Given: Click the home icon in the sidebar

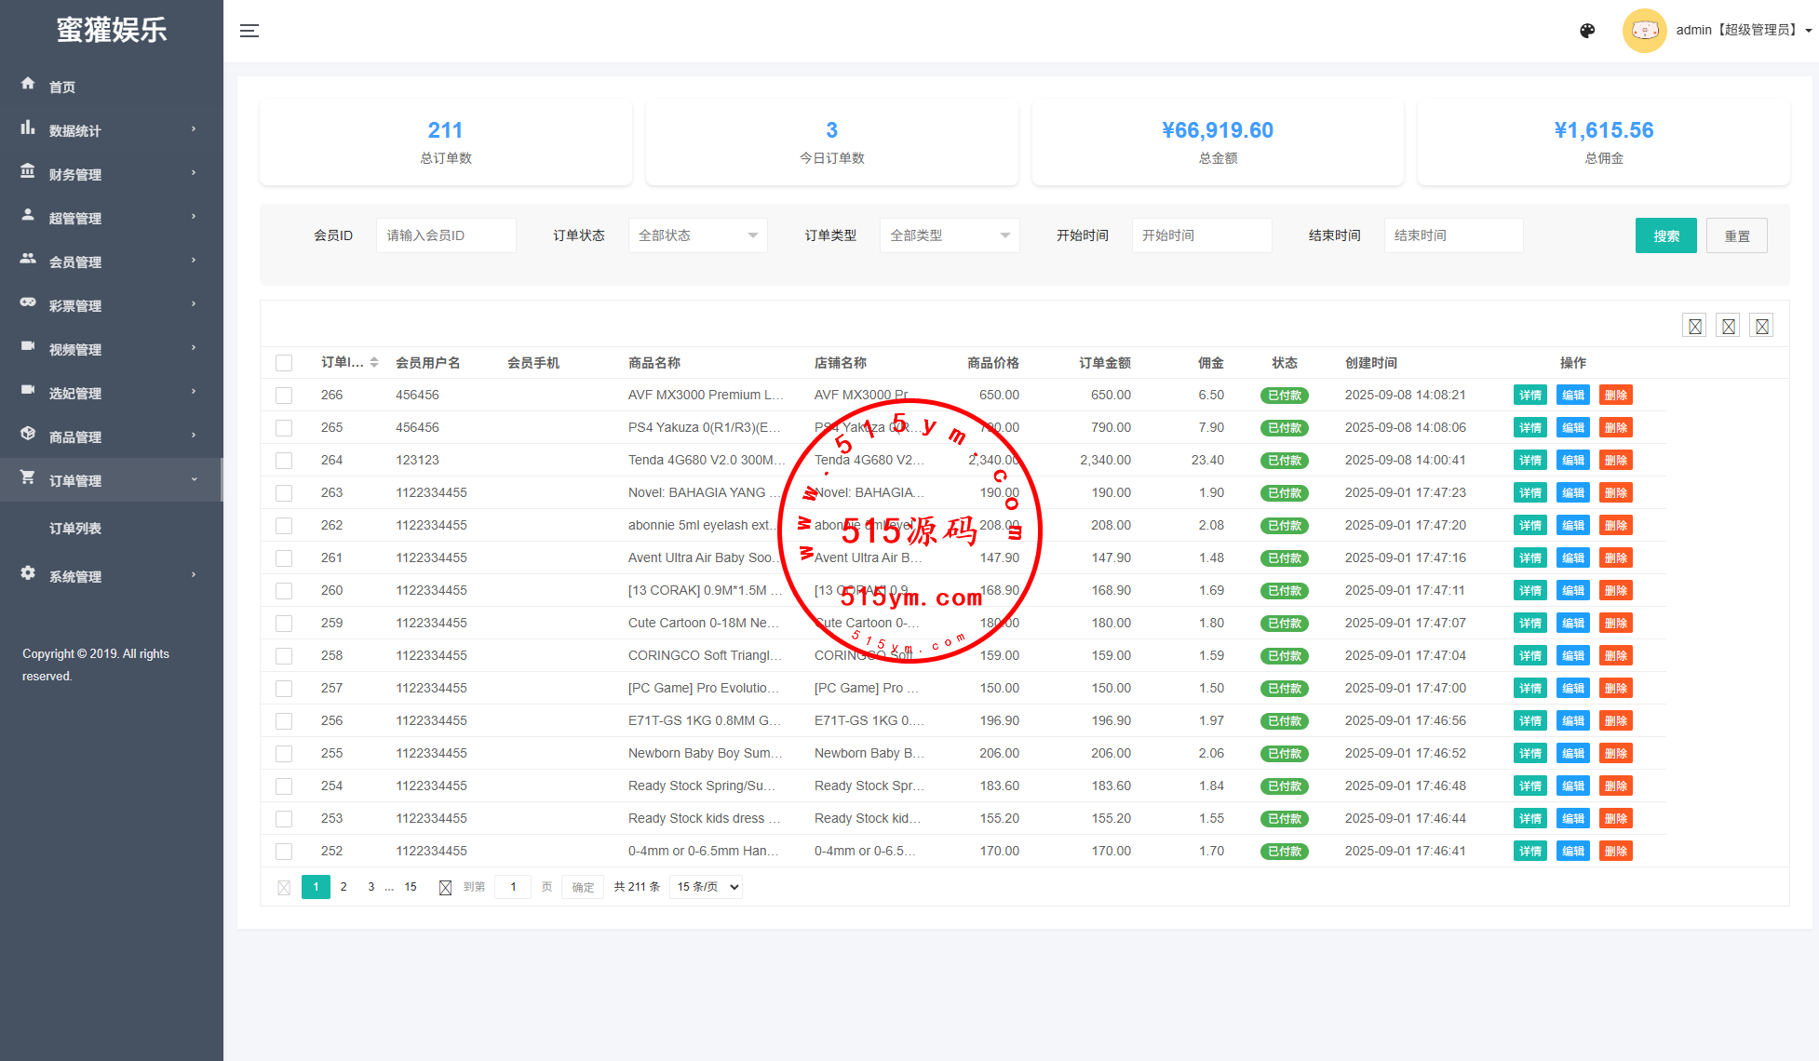Looking at the screenshot, I should pyautogui.click(x=28, y=84).
